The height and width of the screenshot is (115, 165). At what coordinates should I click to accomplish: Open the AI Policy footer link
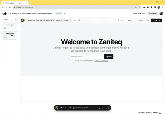[x=149, y=113]
